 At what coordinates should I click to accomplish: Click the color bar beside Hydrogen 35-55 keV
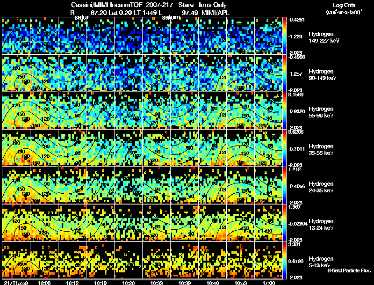(x=284, y=148)
